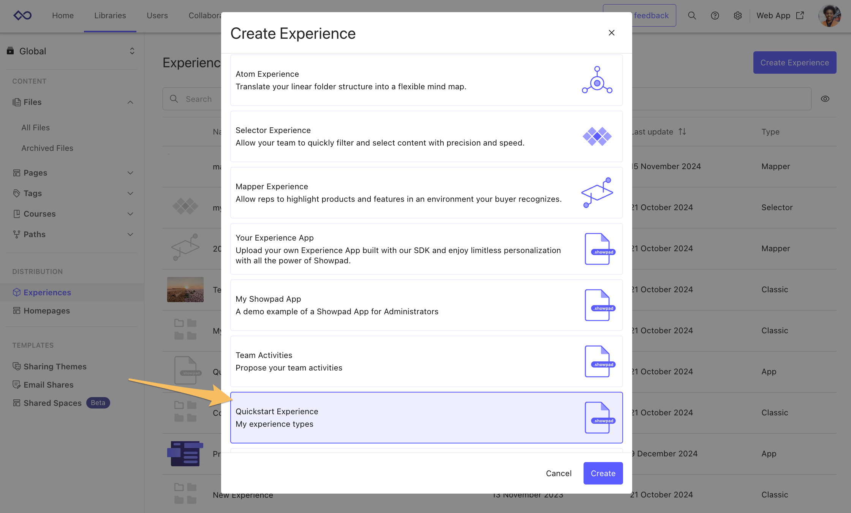Open the user profile avatar

(x=829, y=16)
